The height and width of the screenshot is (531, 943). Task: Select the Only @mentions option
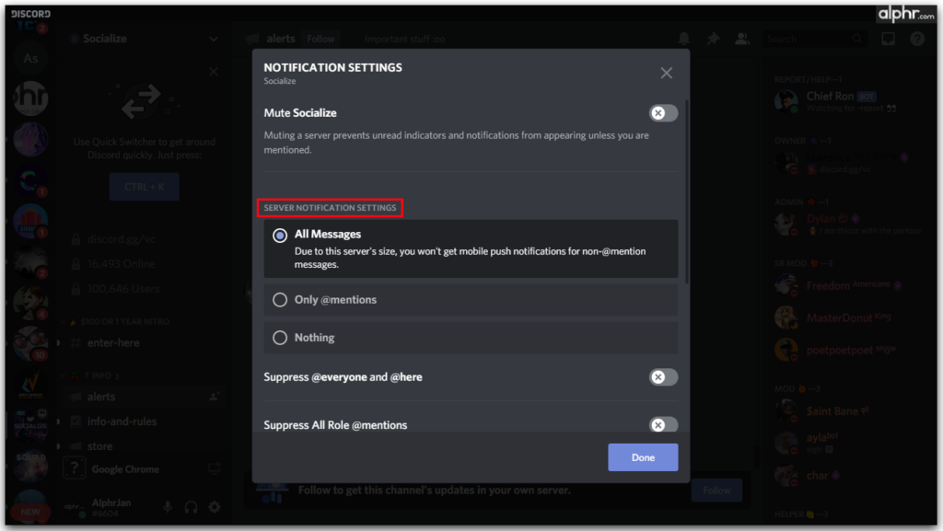click(280, 299)
